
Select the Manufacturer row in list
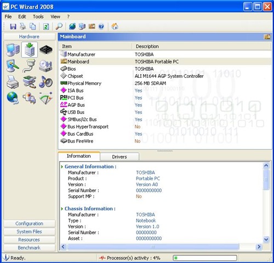(165, 54)
